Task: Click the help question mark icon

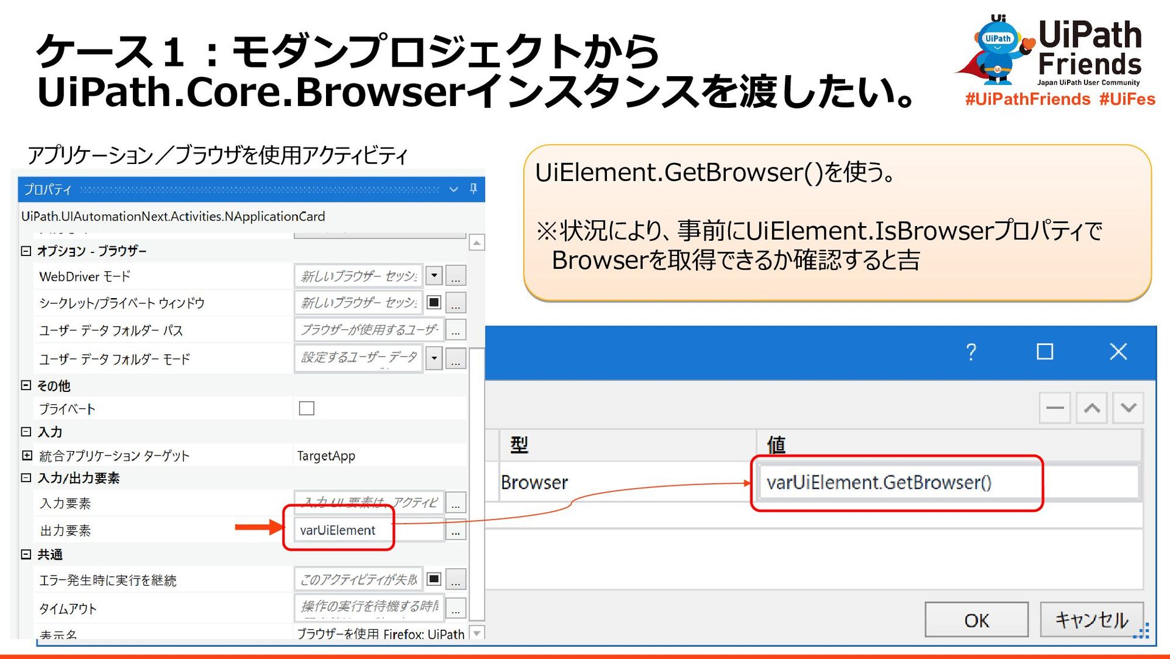Action: (971, 352)
